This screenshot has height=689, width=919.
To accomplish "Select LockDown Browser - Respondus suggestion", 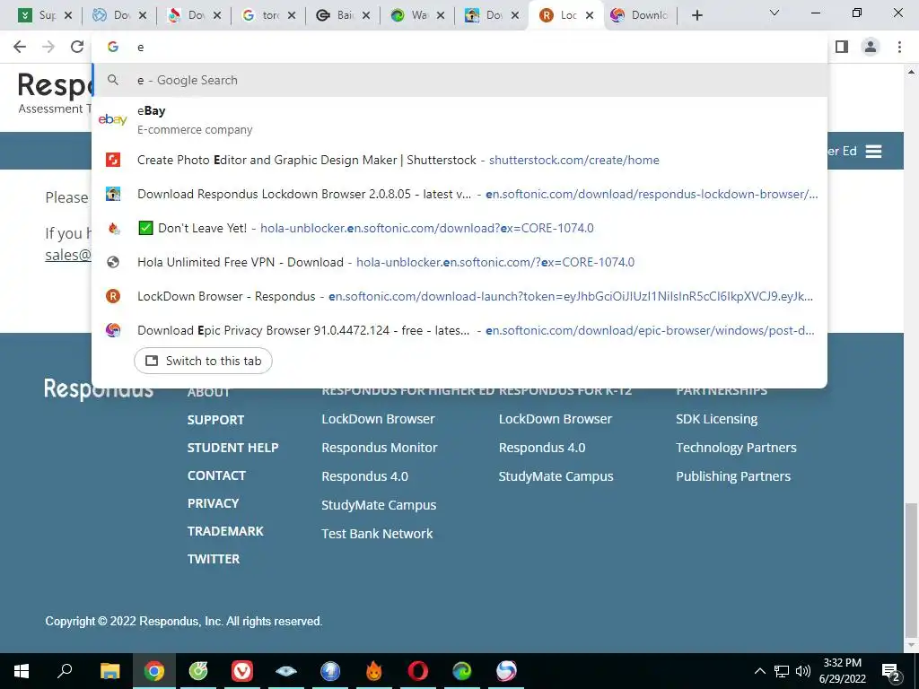I will click(459, 296).
